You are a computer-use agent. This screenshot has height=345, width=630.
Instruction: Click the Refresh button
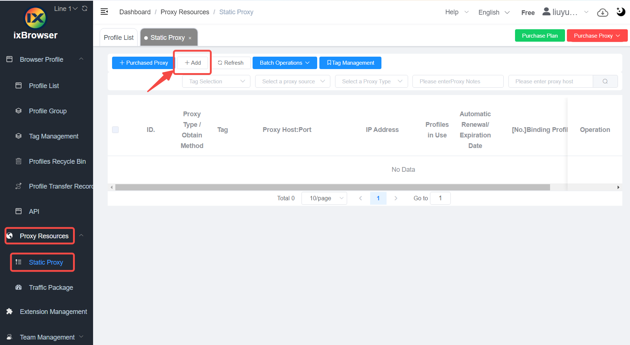coord(231,63)
